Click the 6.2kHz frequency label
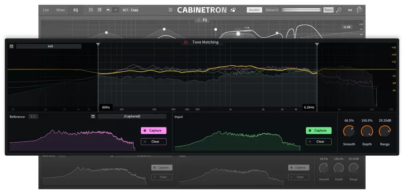 (x=309, y=107)
